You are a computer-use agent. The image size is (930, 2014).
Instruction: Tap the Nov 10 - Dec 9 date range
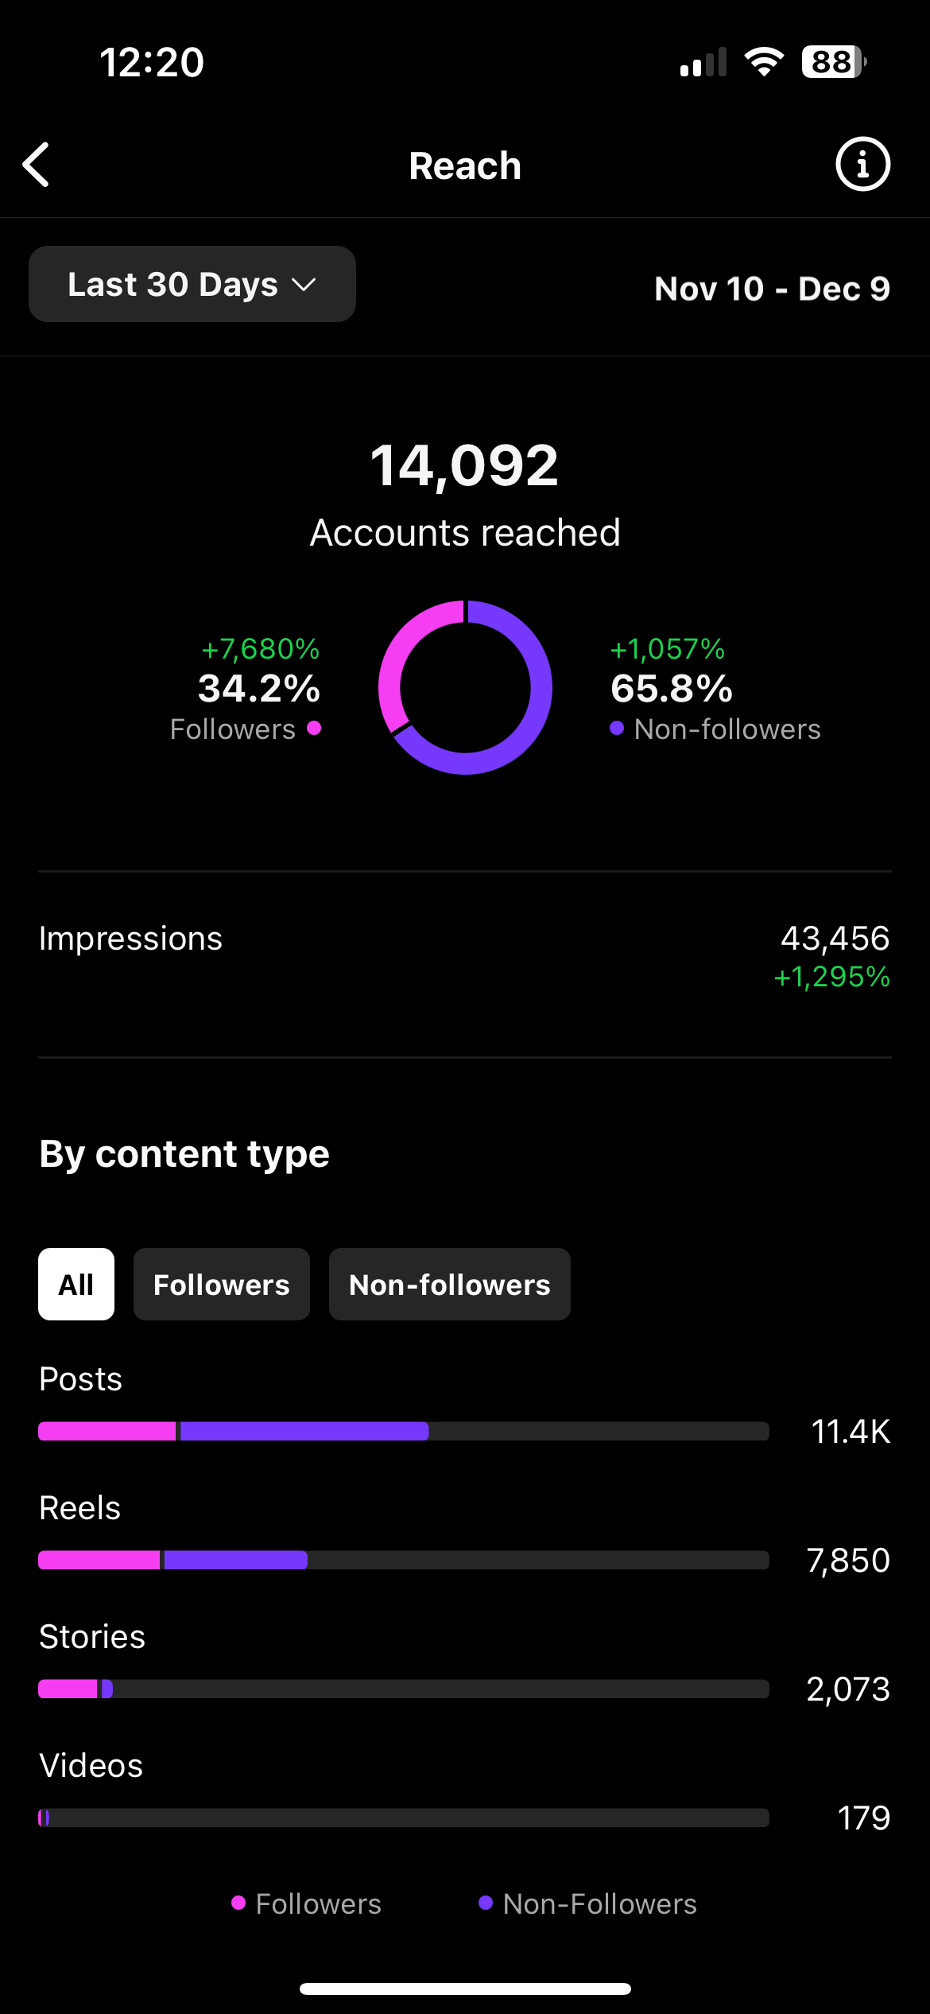(772, 288)
